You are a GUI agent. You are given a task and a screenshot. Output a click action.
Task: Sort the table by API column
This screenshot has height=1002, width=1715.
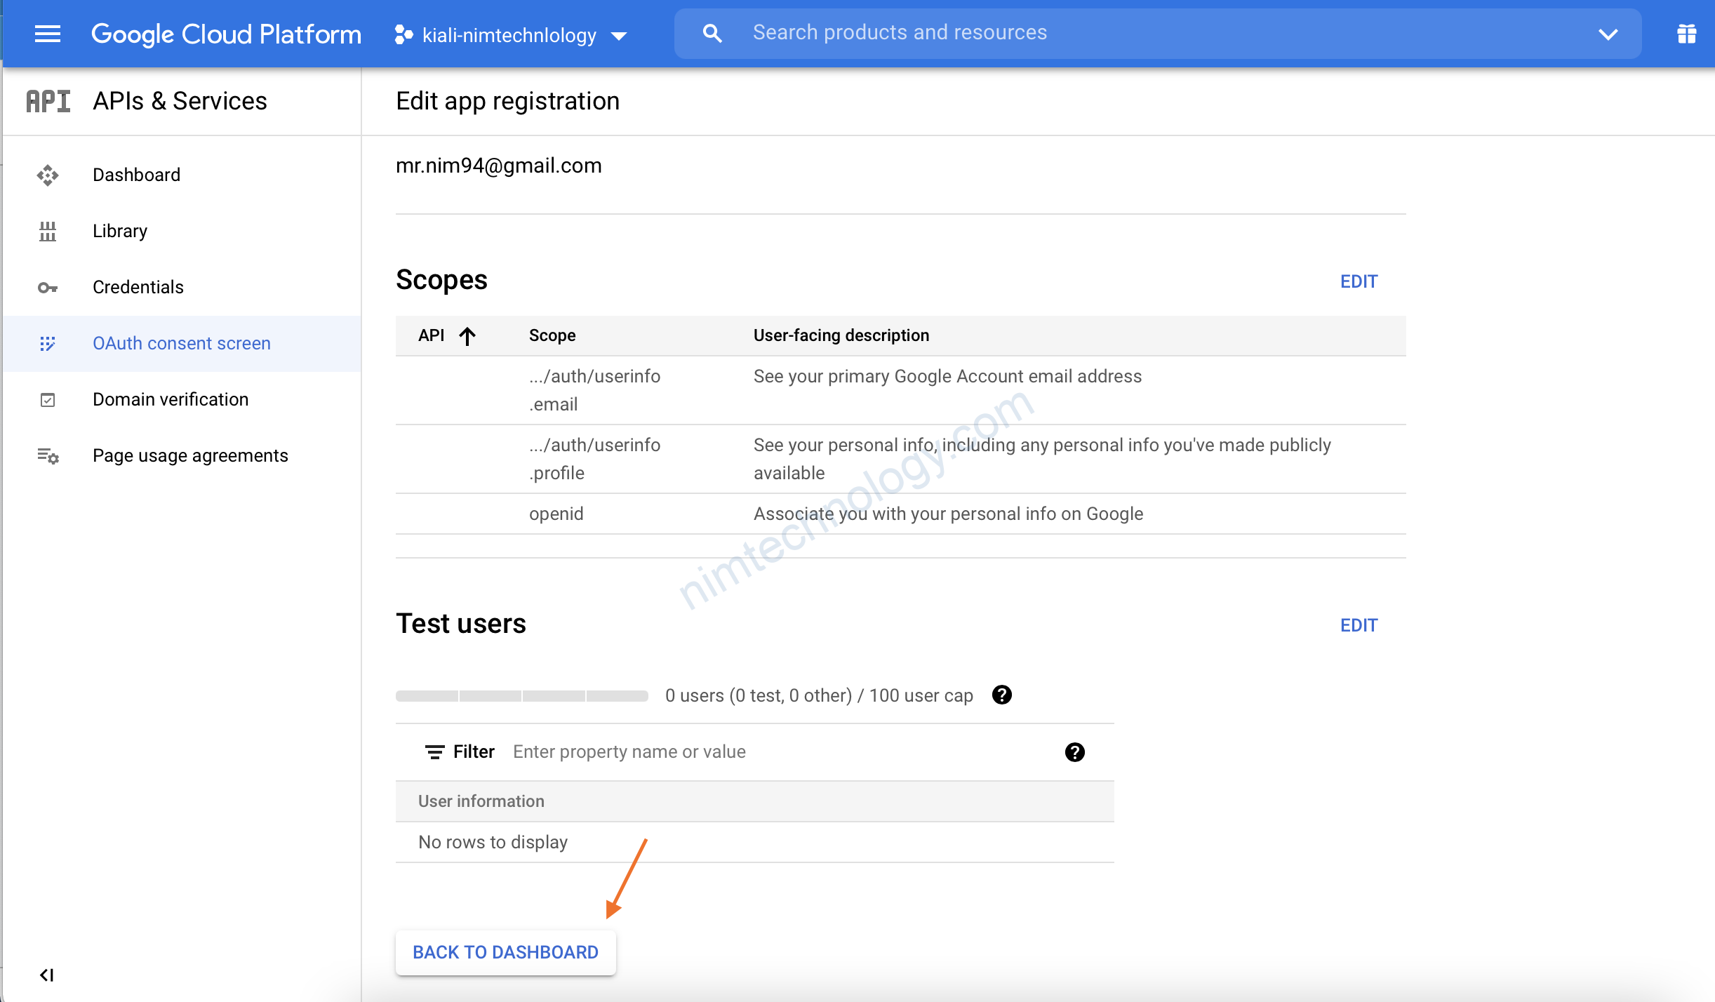tap(432, 335)
